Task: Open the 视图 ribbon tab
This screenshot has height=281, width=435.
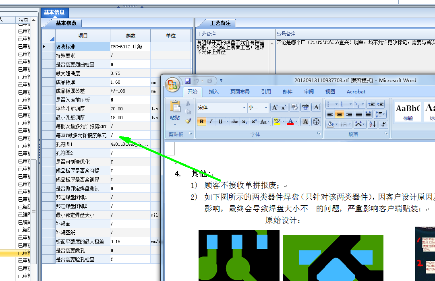Action: (x=330, y=92)
